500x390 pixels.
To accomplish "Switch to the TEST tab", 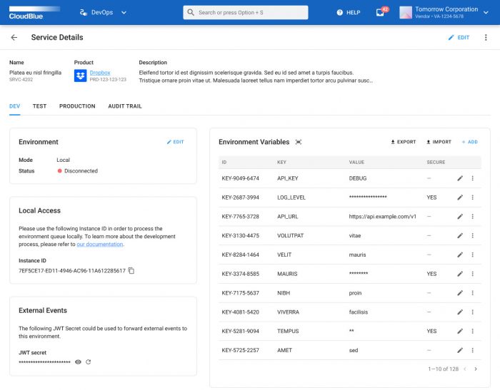I will pos(39,106).
